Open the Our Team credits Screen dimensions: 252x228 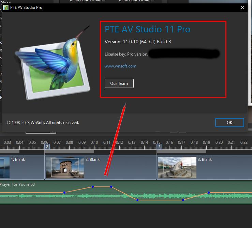(x=119, y=83)
